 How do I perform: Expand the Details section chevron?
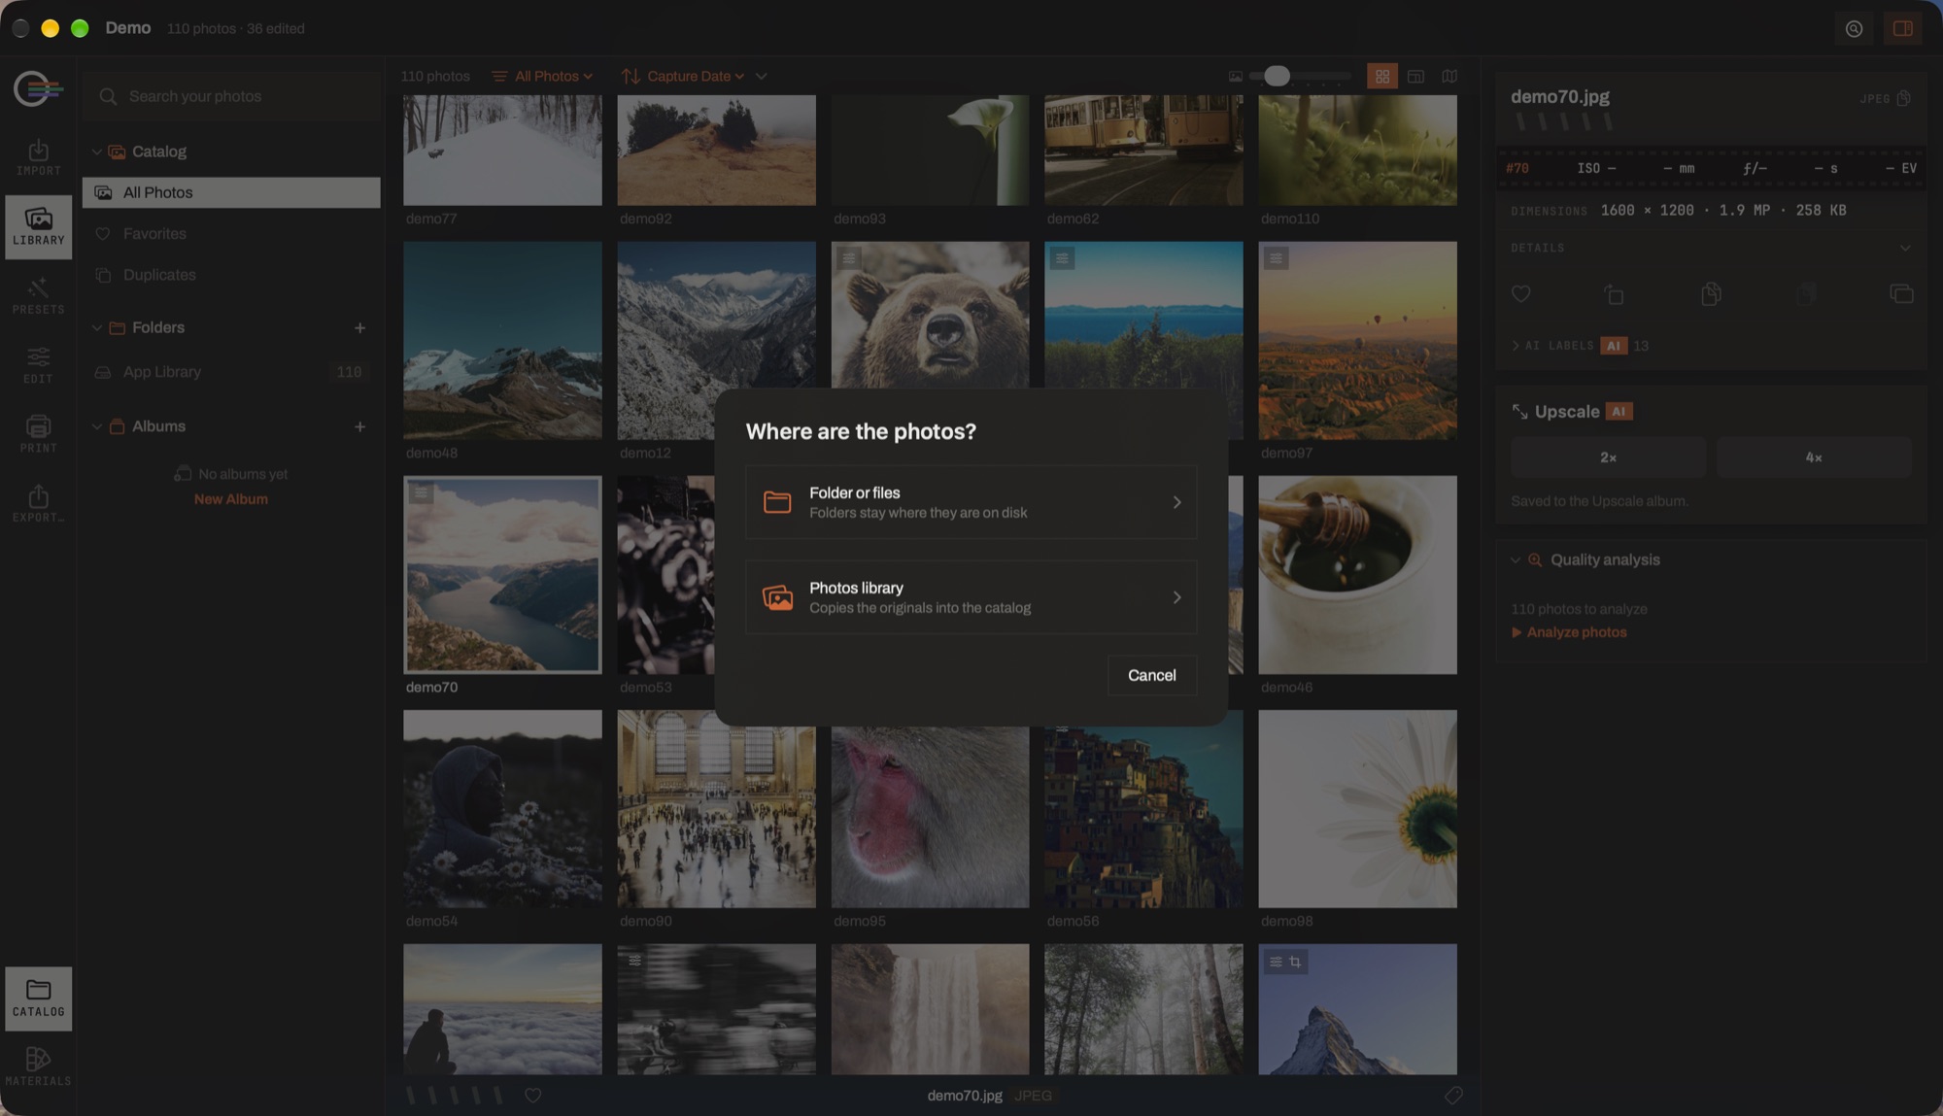point(1904,248)
